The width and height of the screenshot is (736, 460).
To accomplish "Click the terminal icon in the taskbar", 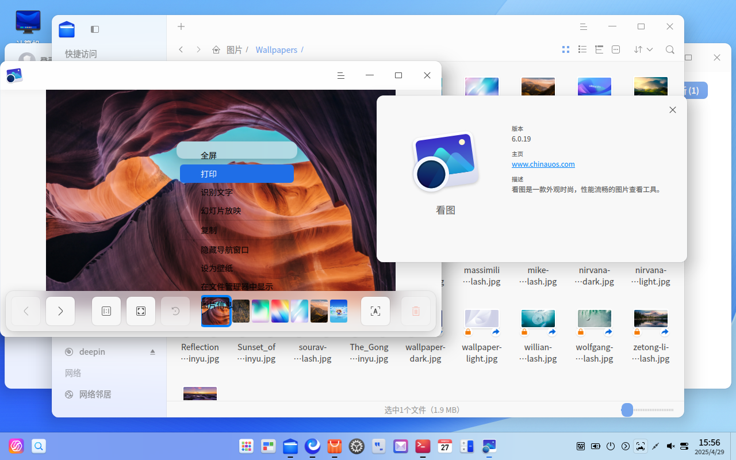I will (422, 446).
